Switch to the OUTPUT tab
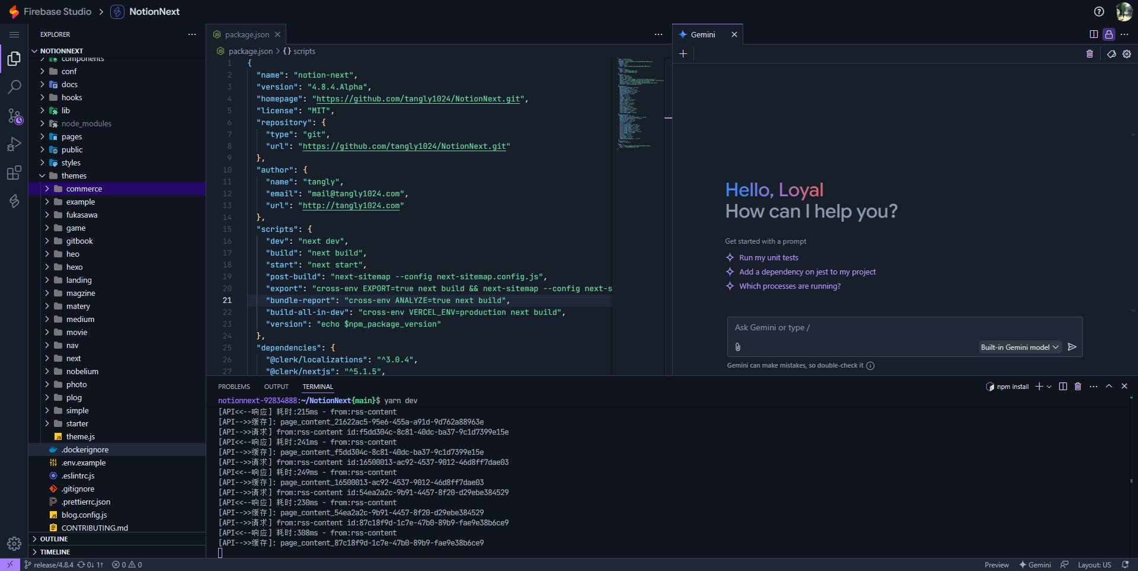The height and width of the screenshot is (571, 1138). point(276,387)
